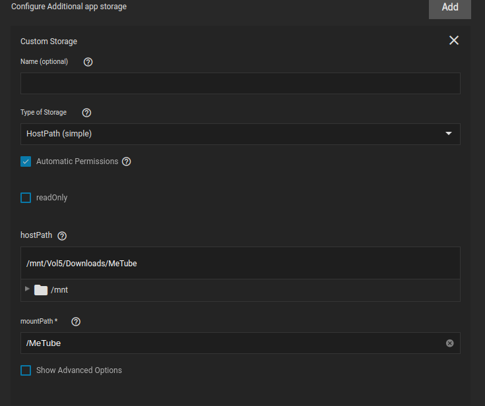This screenshot has height=406, width=485.
Task: Uncheck Automatic Permissions checkbox
Action: 26,161
